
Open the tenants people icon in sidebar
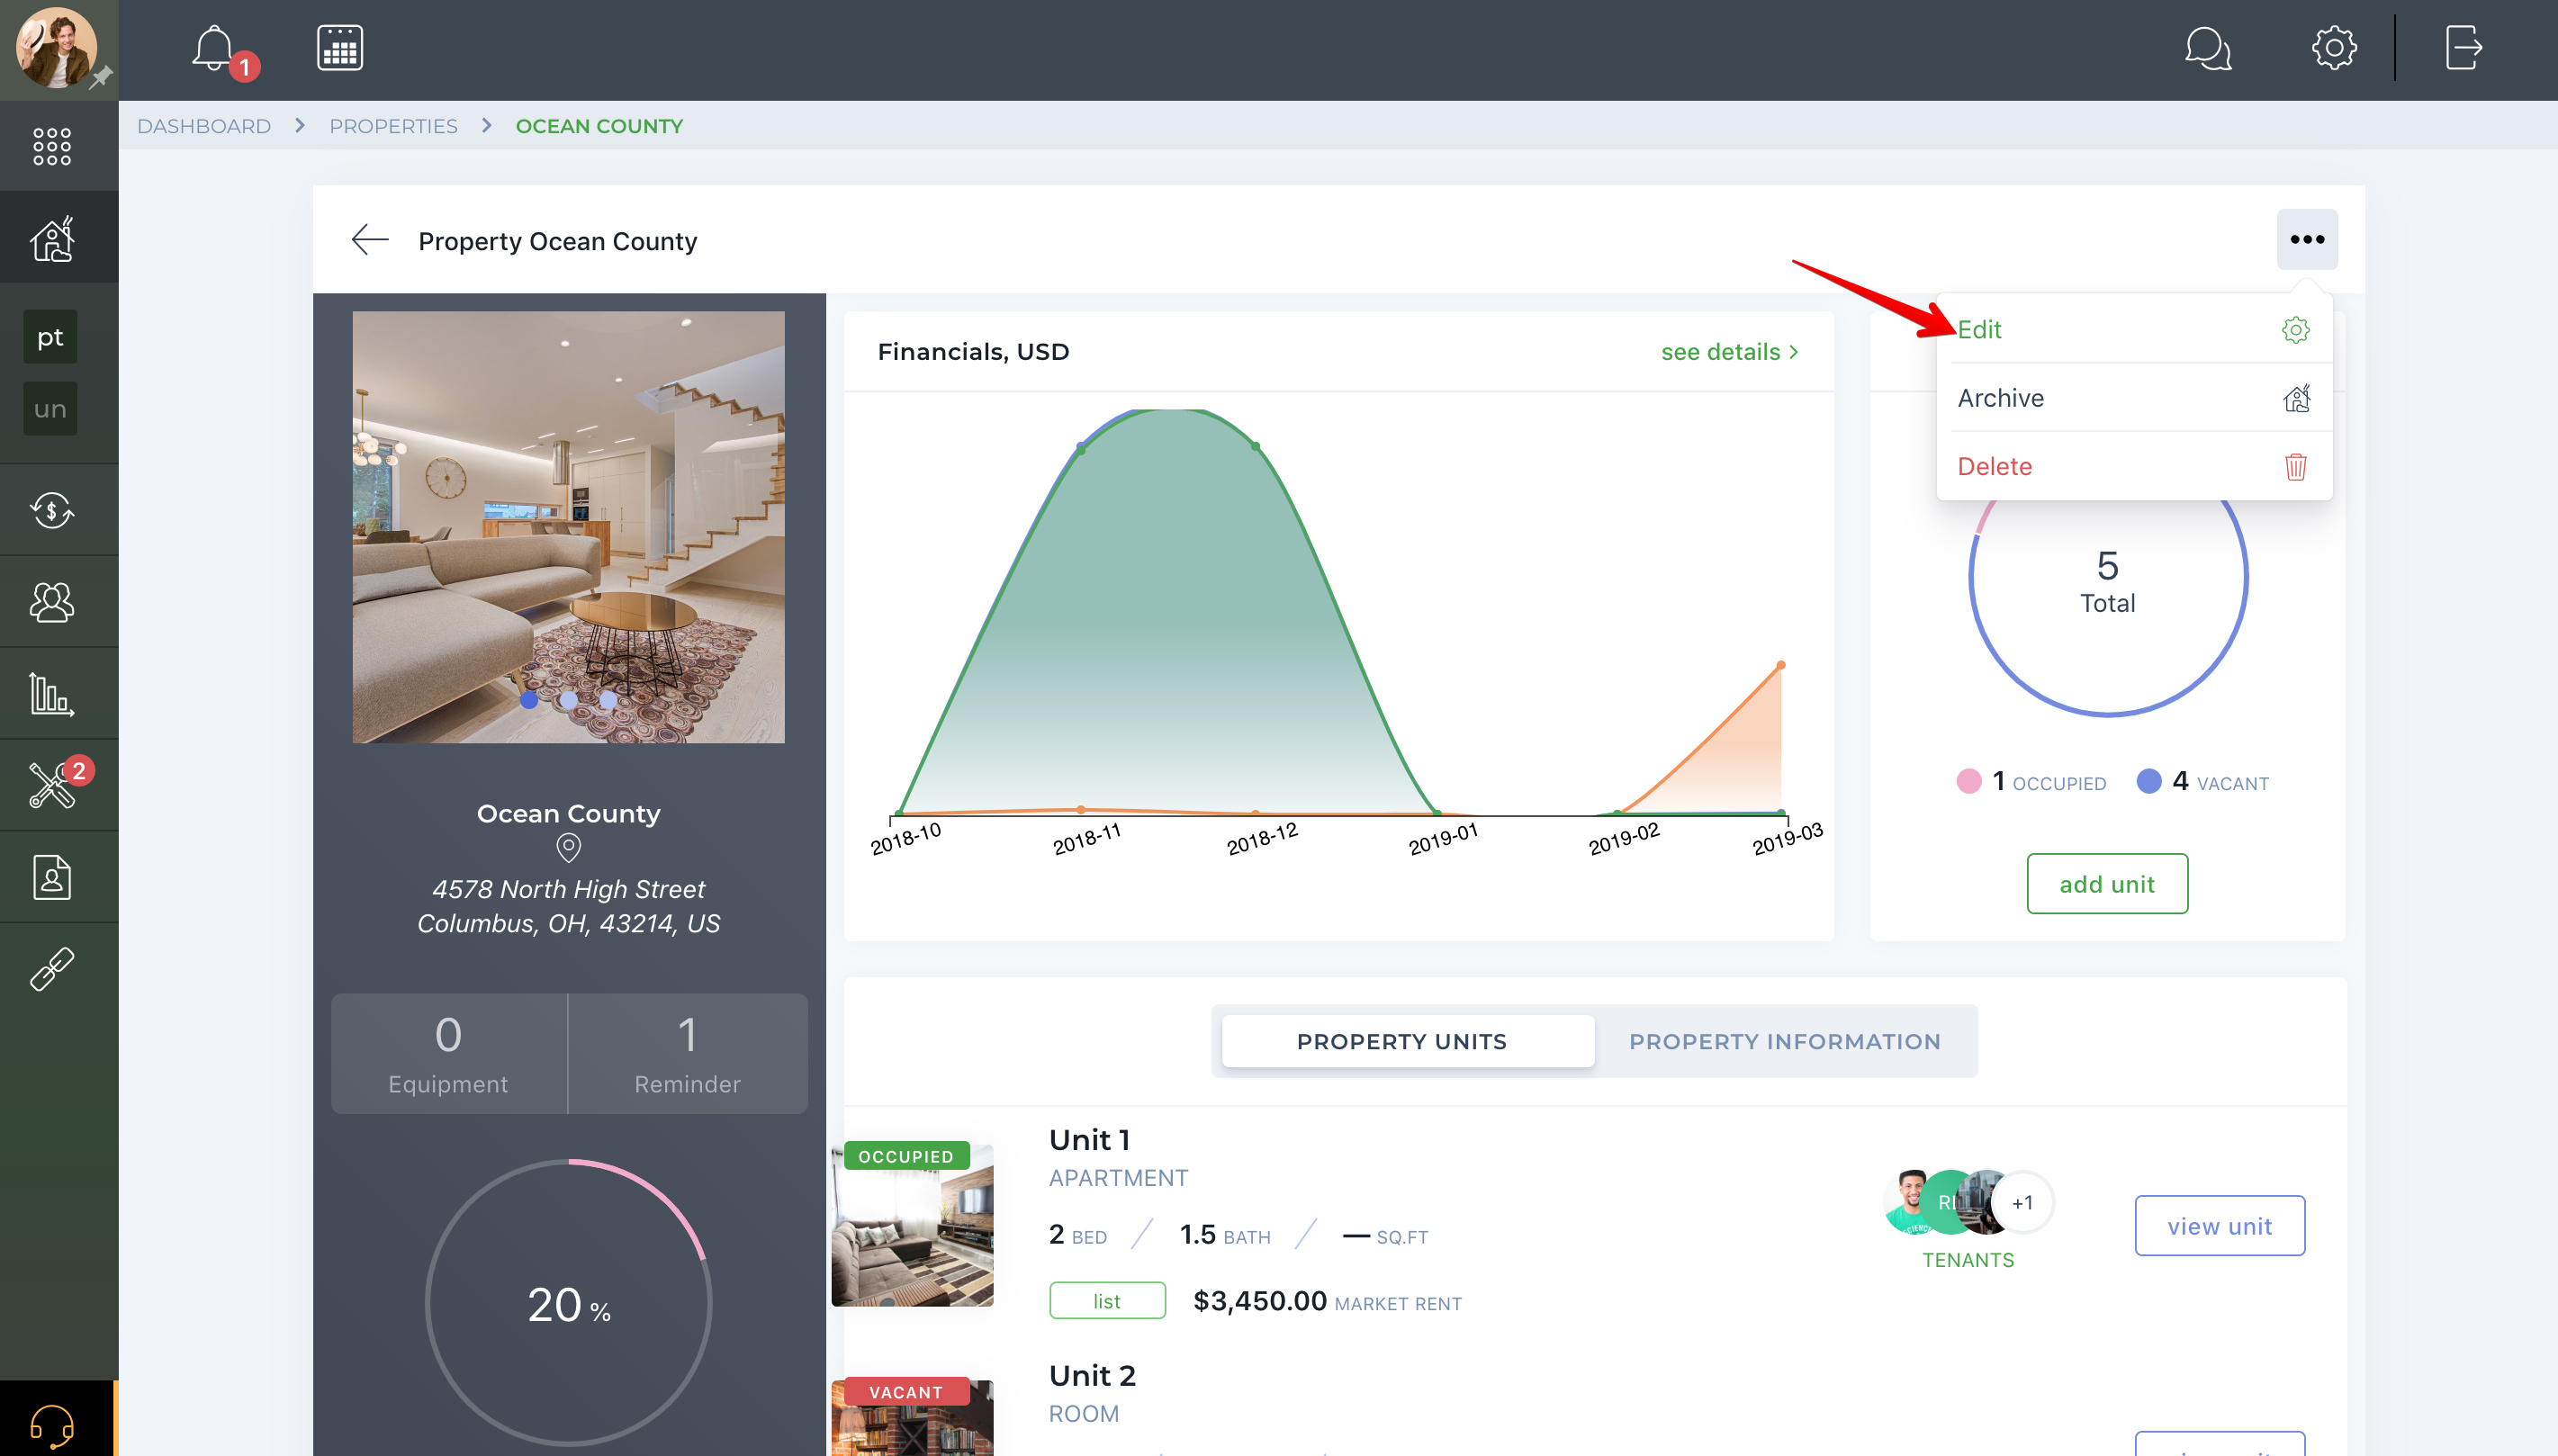tap(52, 602)
